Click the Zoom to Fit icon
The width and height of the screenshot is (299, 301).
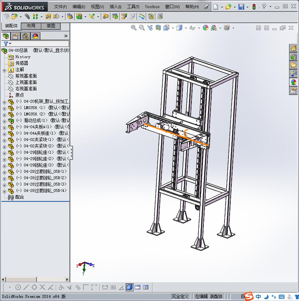coord(133,28)
